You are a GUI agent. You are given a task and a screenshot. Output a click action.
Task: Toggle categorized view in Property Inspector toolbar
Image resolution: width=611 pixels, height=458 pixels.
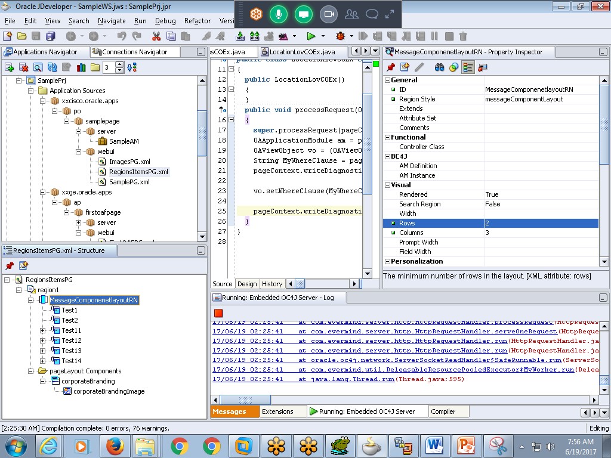(x=467, y=67)
